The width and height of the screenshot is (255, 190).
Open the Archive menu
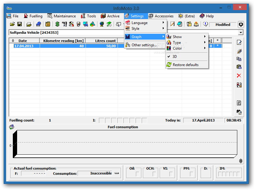(110, 16)
